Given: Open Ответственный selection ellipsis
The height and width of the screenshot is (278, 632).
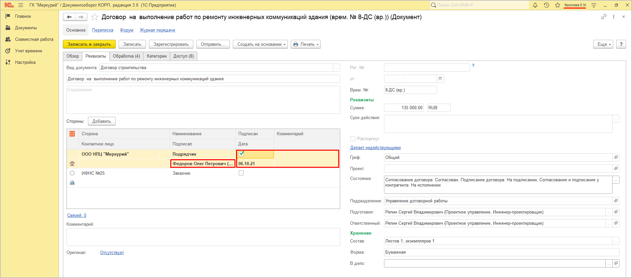Looking at the screenshot, I should (609, 223).
